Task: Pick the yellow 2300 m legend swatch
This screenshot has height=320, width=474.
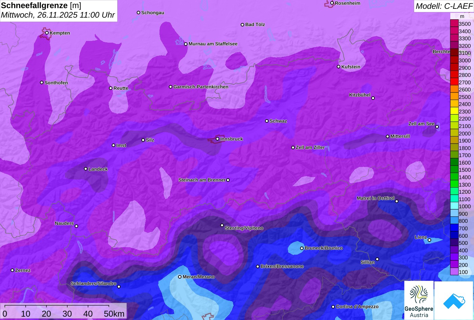Action: pyautogui.click(x=454, y=111)
